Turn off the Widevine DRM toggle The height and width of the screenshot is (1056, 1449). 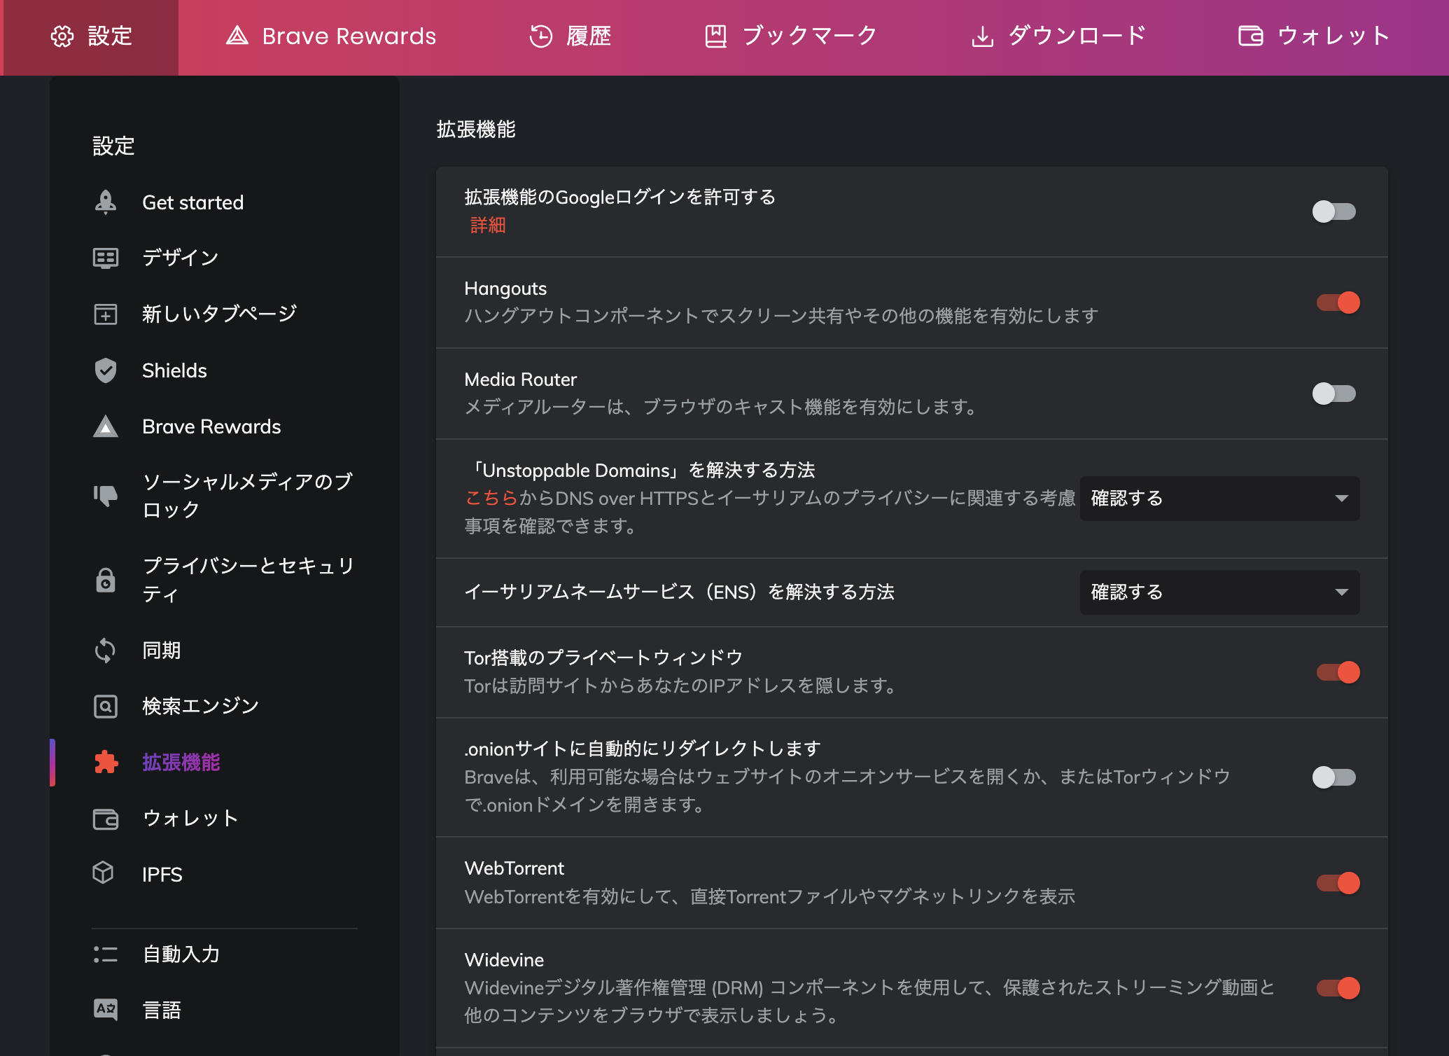(1338, 988)
